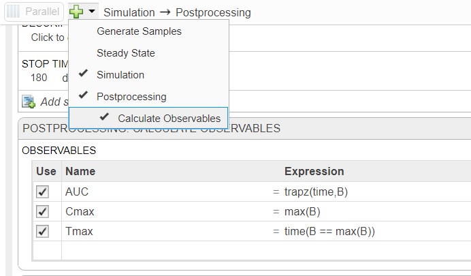The image size is (471, 276).
Task: Disable the Cmax observable checkbox
Action: tap(43, 211)
